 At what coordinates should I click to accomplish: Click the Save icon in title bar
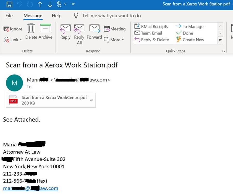click(9, 4)
